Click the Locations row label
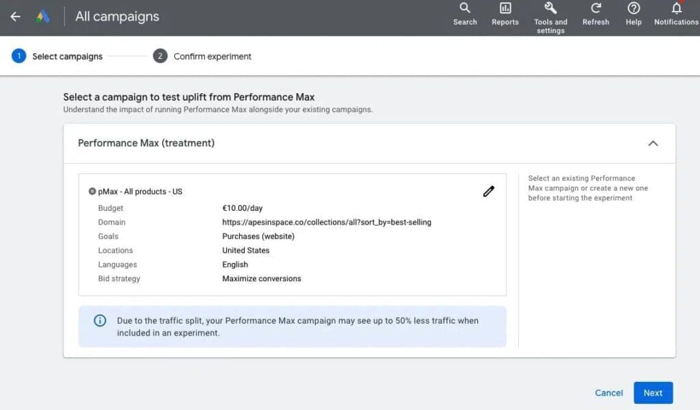This screenshot has width=700, height=410. point(116,251)
